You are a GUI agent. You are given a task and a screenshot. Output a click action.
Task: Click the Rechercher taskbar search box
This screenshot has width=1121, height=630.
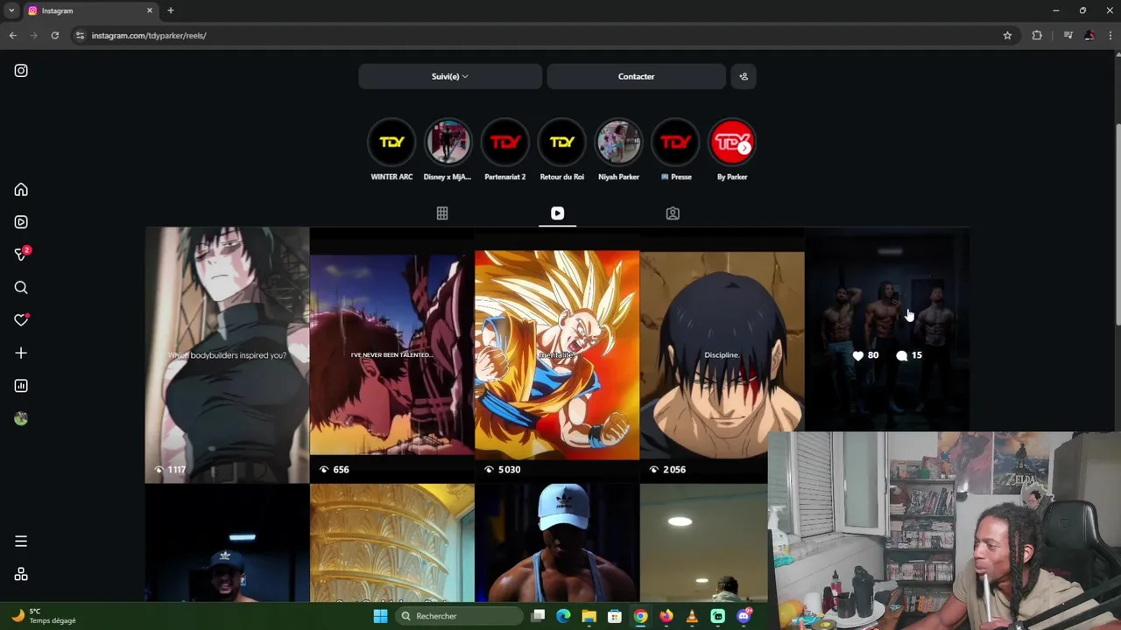click(459, 616)
